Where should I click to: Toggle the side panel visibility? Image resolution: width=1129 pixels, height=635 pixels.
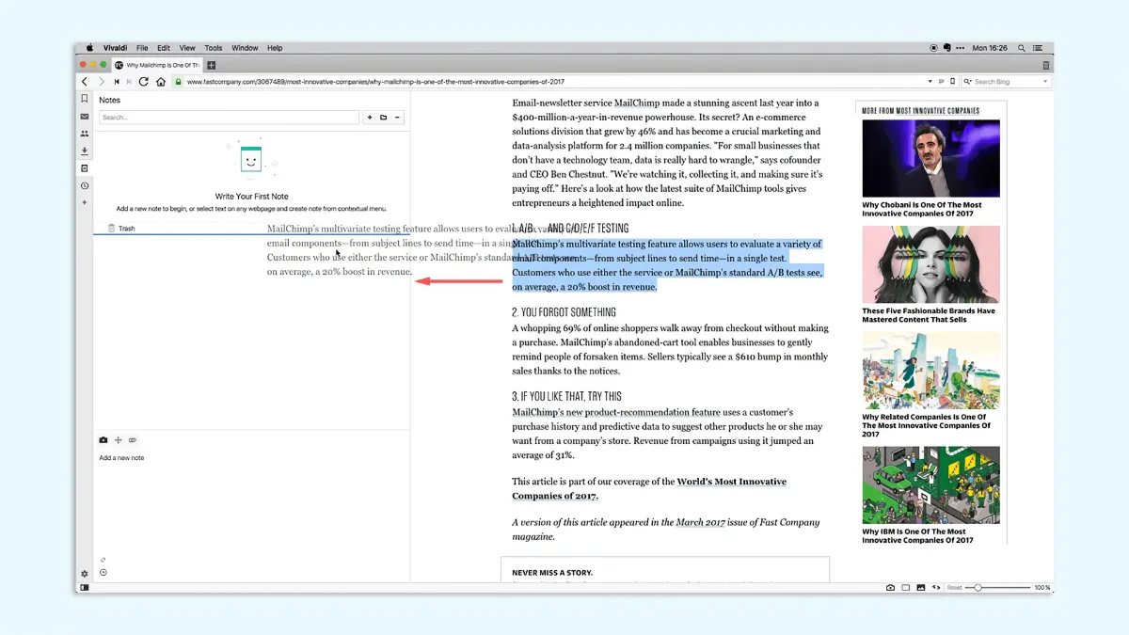85,588
